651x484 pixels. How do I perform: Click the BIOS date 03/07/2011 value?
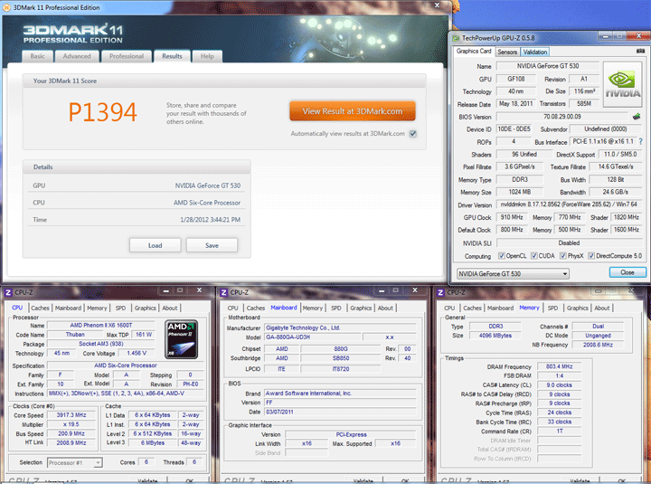[341, 412]
